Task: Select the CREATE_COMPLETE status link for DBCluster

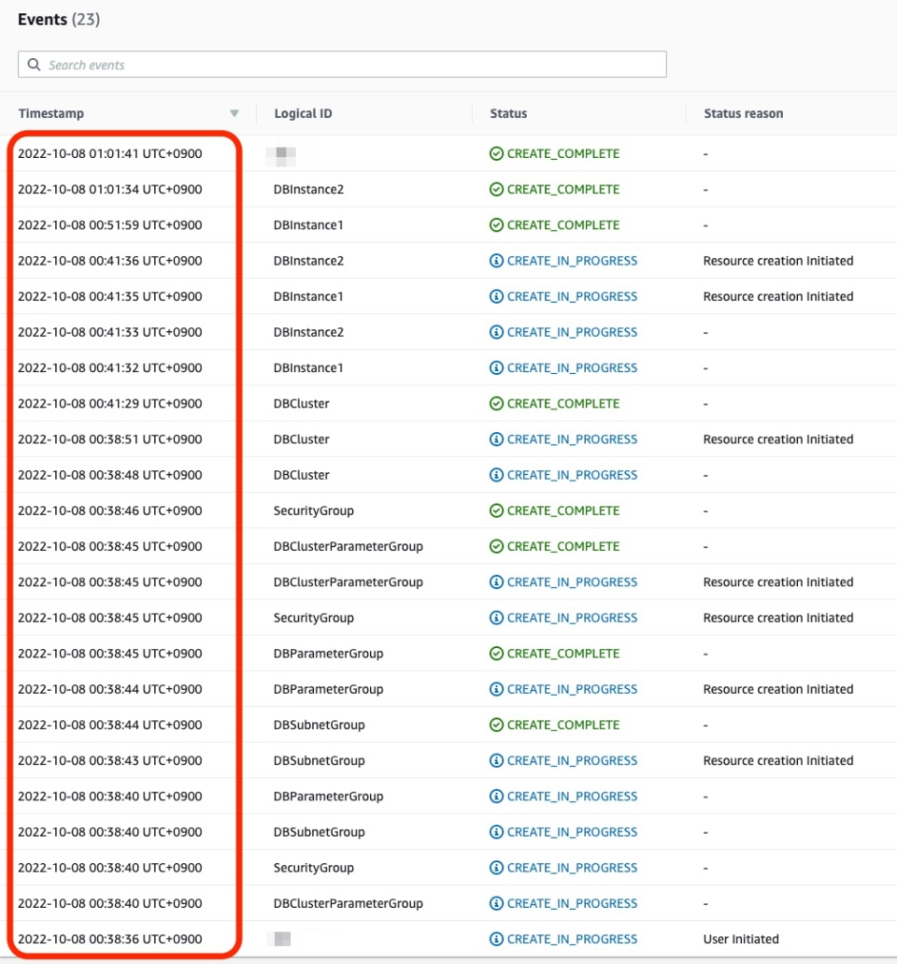Action: point(561,403)
